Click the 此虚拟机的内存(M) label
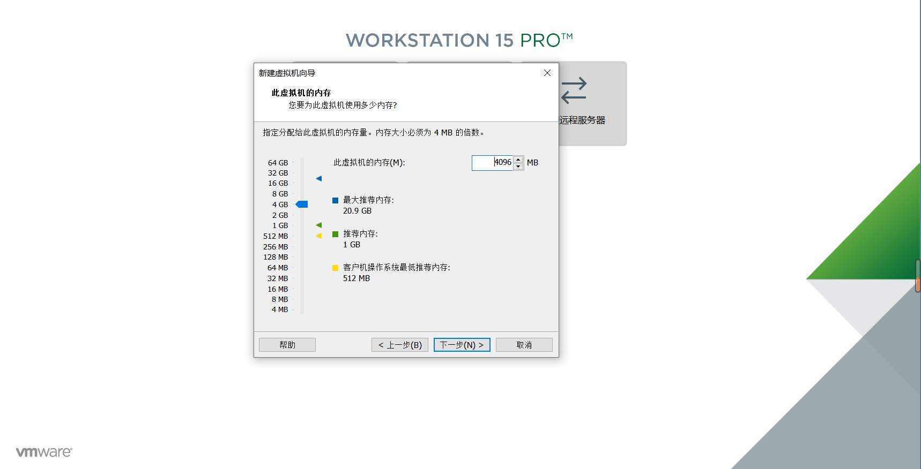The width and height of the screenshot is (921, 469). tap(369, 162)
